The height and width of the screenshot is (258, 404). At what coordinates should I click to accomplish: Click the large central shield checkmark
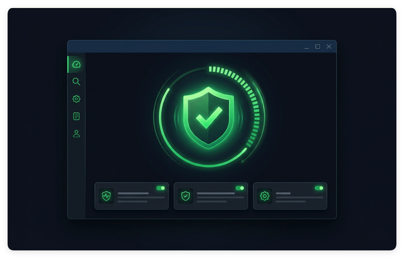pos(208,118)
